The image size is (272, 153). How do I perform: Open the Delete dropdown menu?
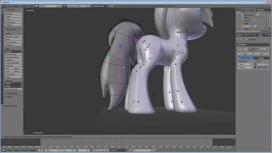pyautogui.click(x=13, y=83)
